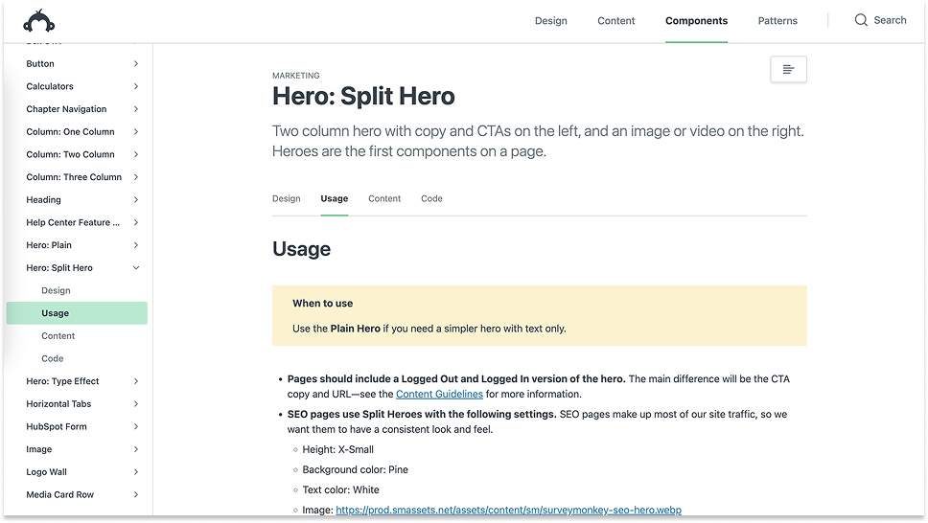Expand the Media Card Row chevron
The height and width of the screenshot is (523, 928).
pyautogui.click(x=136, y=494)
